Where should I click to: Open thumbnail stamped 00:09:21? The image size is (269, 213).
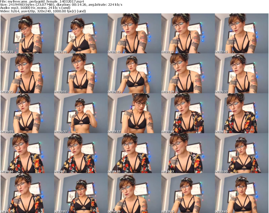(x=81, y=153)
